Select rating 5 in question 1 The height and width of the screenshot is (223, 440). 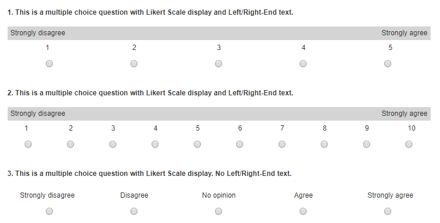pos(388,64)
